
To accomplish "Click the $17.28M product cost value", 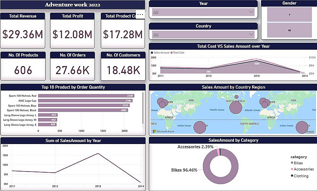I will (x=123, y=34).
